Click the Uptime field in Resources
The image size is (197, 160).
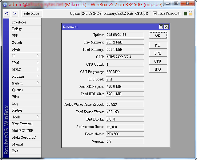coord(125,35)
